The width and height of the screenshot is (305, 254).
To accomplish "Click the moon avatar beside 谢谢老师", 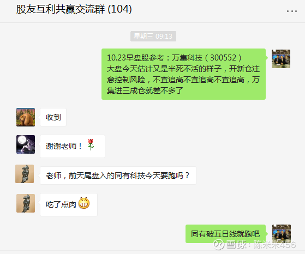I will pos(26,144).
